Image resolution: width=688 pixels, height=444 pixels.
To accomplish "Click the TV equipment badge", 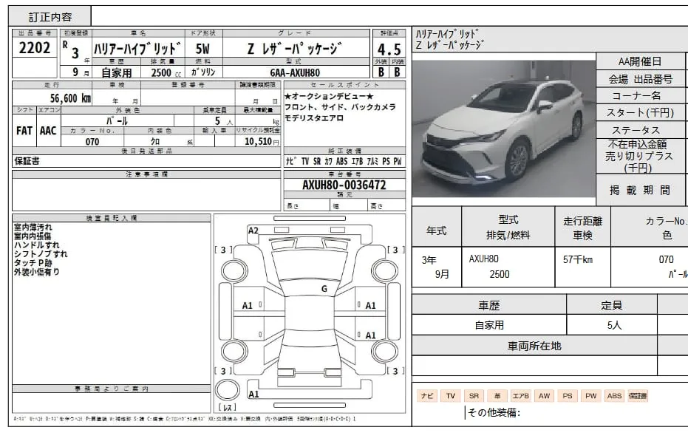I will (451, 396).
